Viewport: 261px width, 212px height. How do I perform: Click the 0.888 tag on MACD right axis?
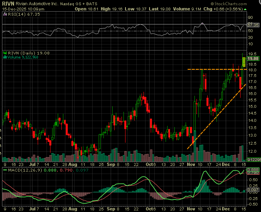tap(253, 170)
